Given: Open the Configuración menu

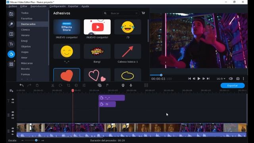Looking at the screenshot, I should tap(58, 6).
